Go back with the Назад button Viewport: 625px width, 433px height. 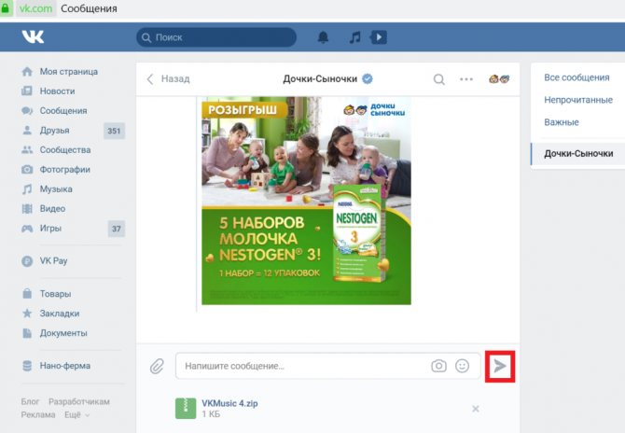point(168,79)
